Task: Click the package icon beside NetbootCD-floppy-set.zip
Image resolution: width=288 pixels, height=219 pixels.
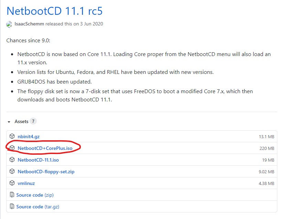Action: click(x=12, y=172)
